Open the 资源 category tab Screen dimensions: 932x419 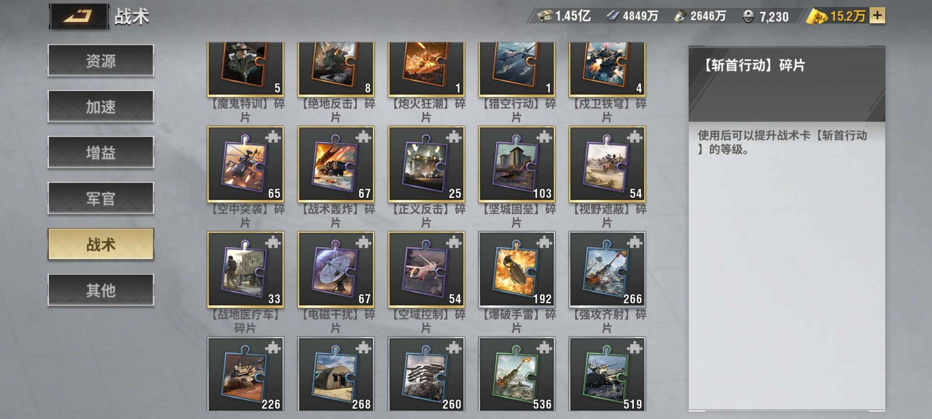(101, 60)
